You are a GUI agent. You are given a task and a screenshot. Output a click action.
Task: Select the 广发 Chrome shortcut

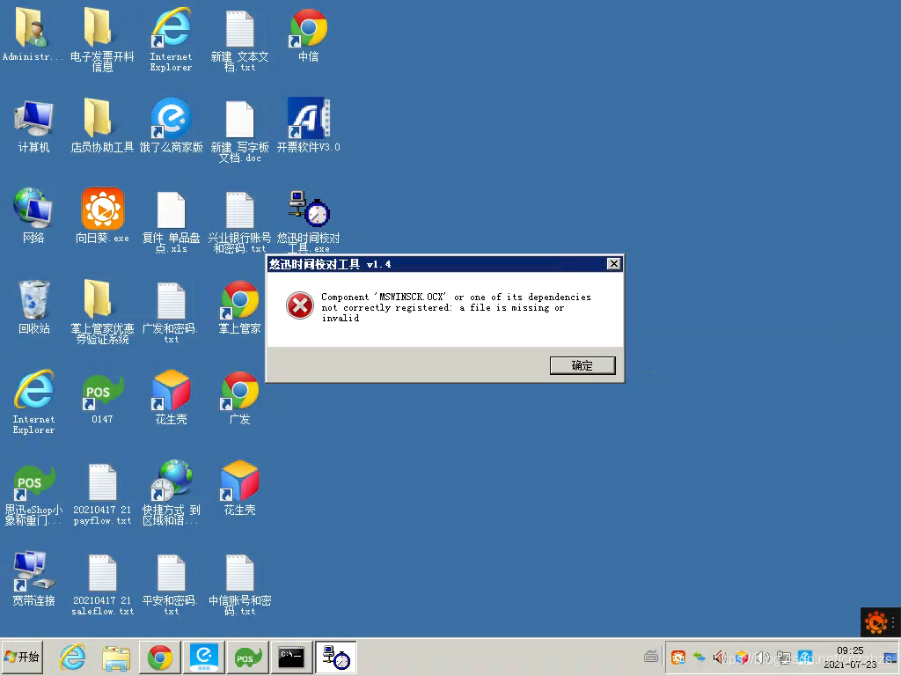tap(239, 398)
